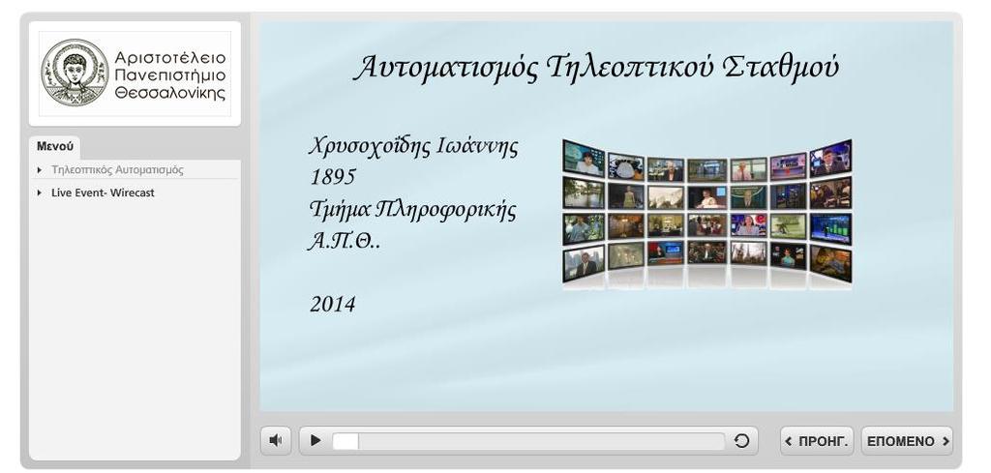Click the text Α.Π.Θ.. on slide
This screenshot has height=473, width=991.
pos(345,241)
